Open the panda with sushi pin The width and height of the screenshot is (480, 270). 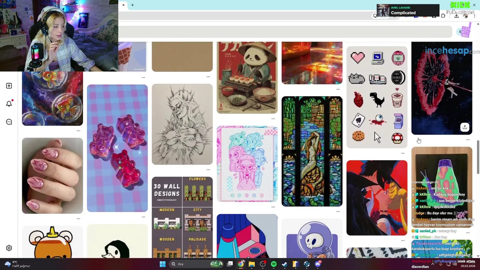click(247, 78)
